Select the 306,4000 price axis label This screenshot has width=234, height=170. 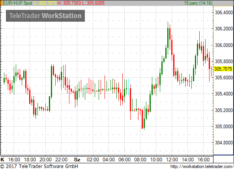224,13
